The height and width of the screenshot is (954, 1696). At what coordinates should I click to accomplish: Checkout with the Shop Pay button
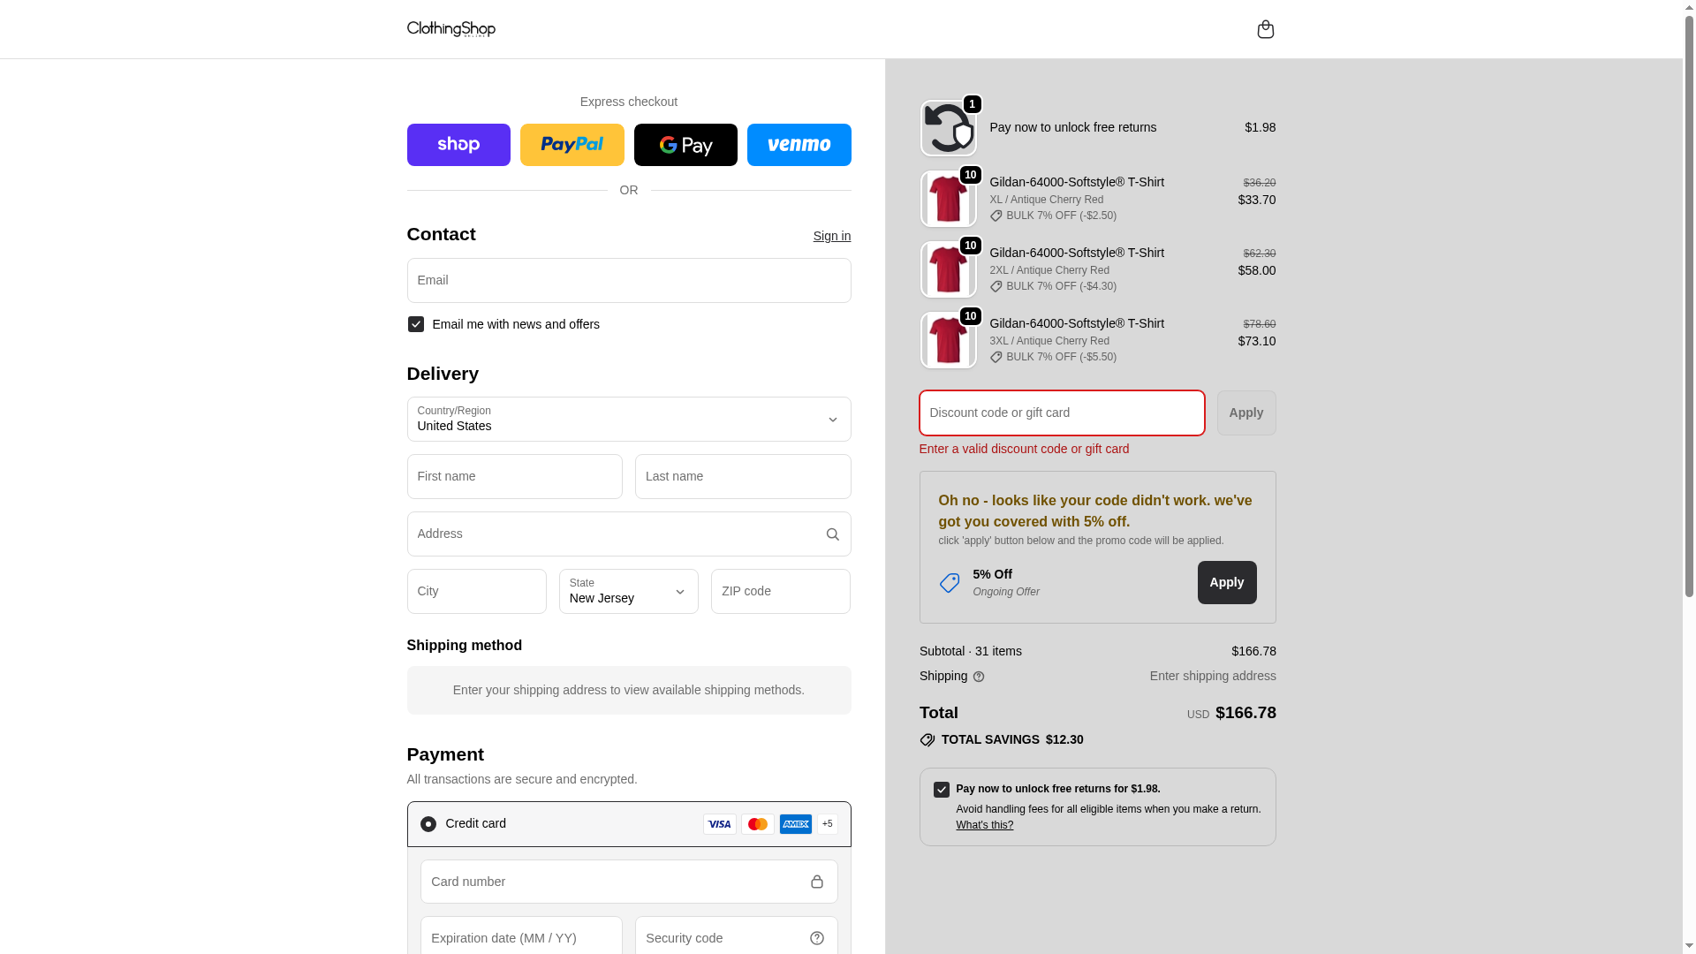(x=458, y=145)
